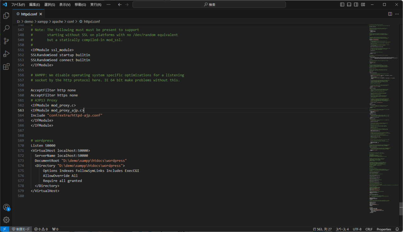This screenshot has width=403, height=232.
Task: Open the Run and Debug view
Action: (6, 54)
